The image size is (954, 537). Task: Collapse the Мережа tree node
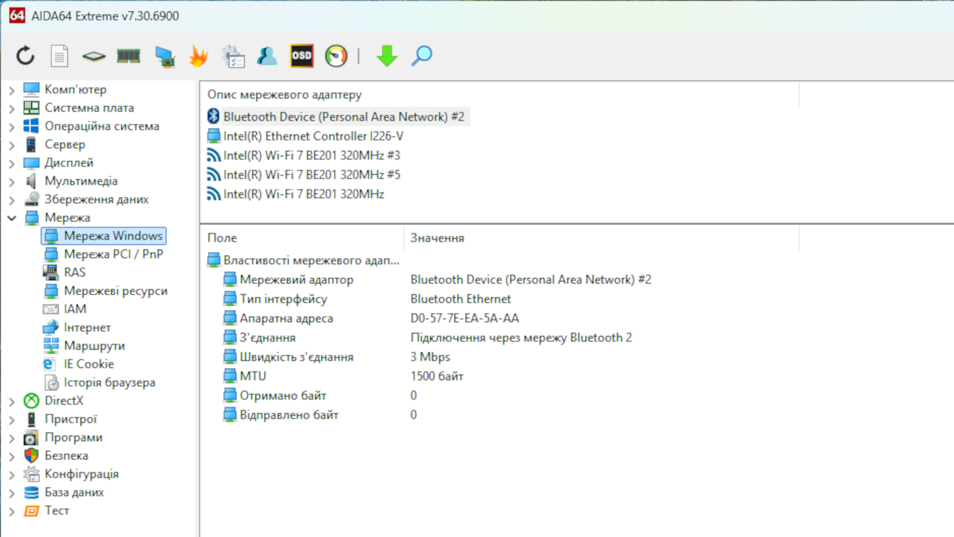(11, 218)
